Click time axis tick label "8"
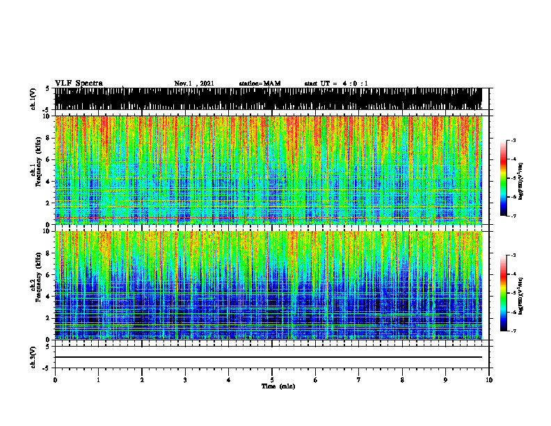Image resolution: width=551 pixels, height=426 pixels. coord(402,380)
